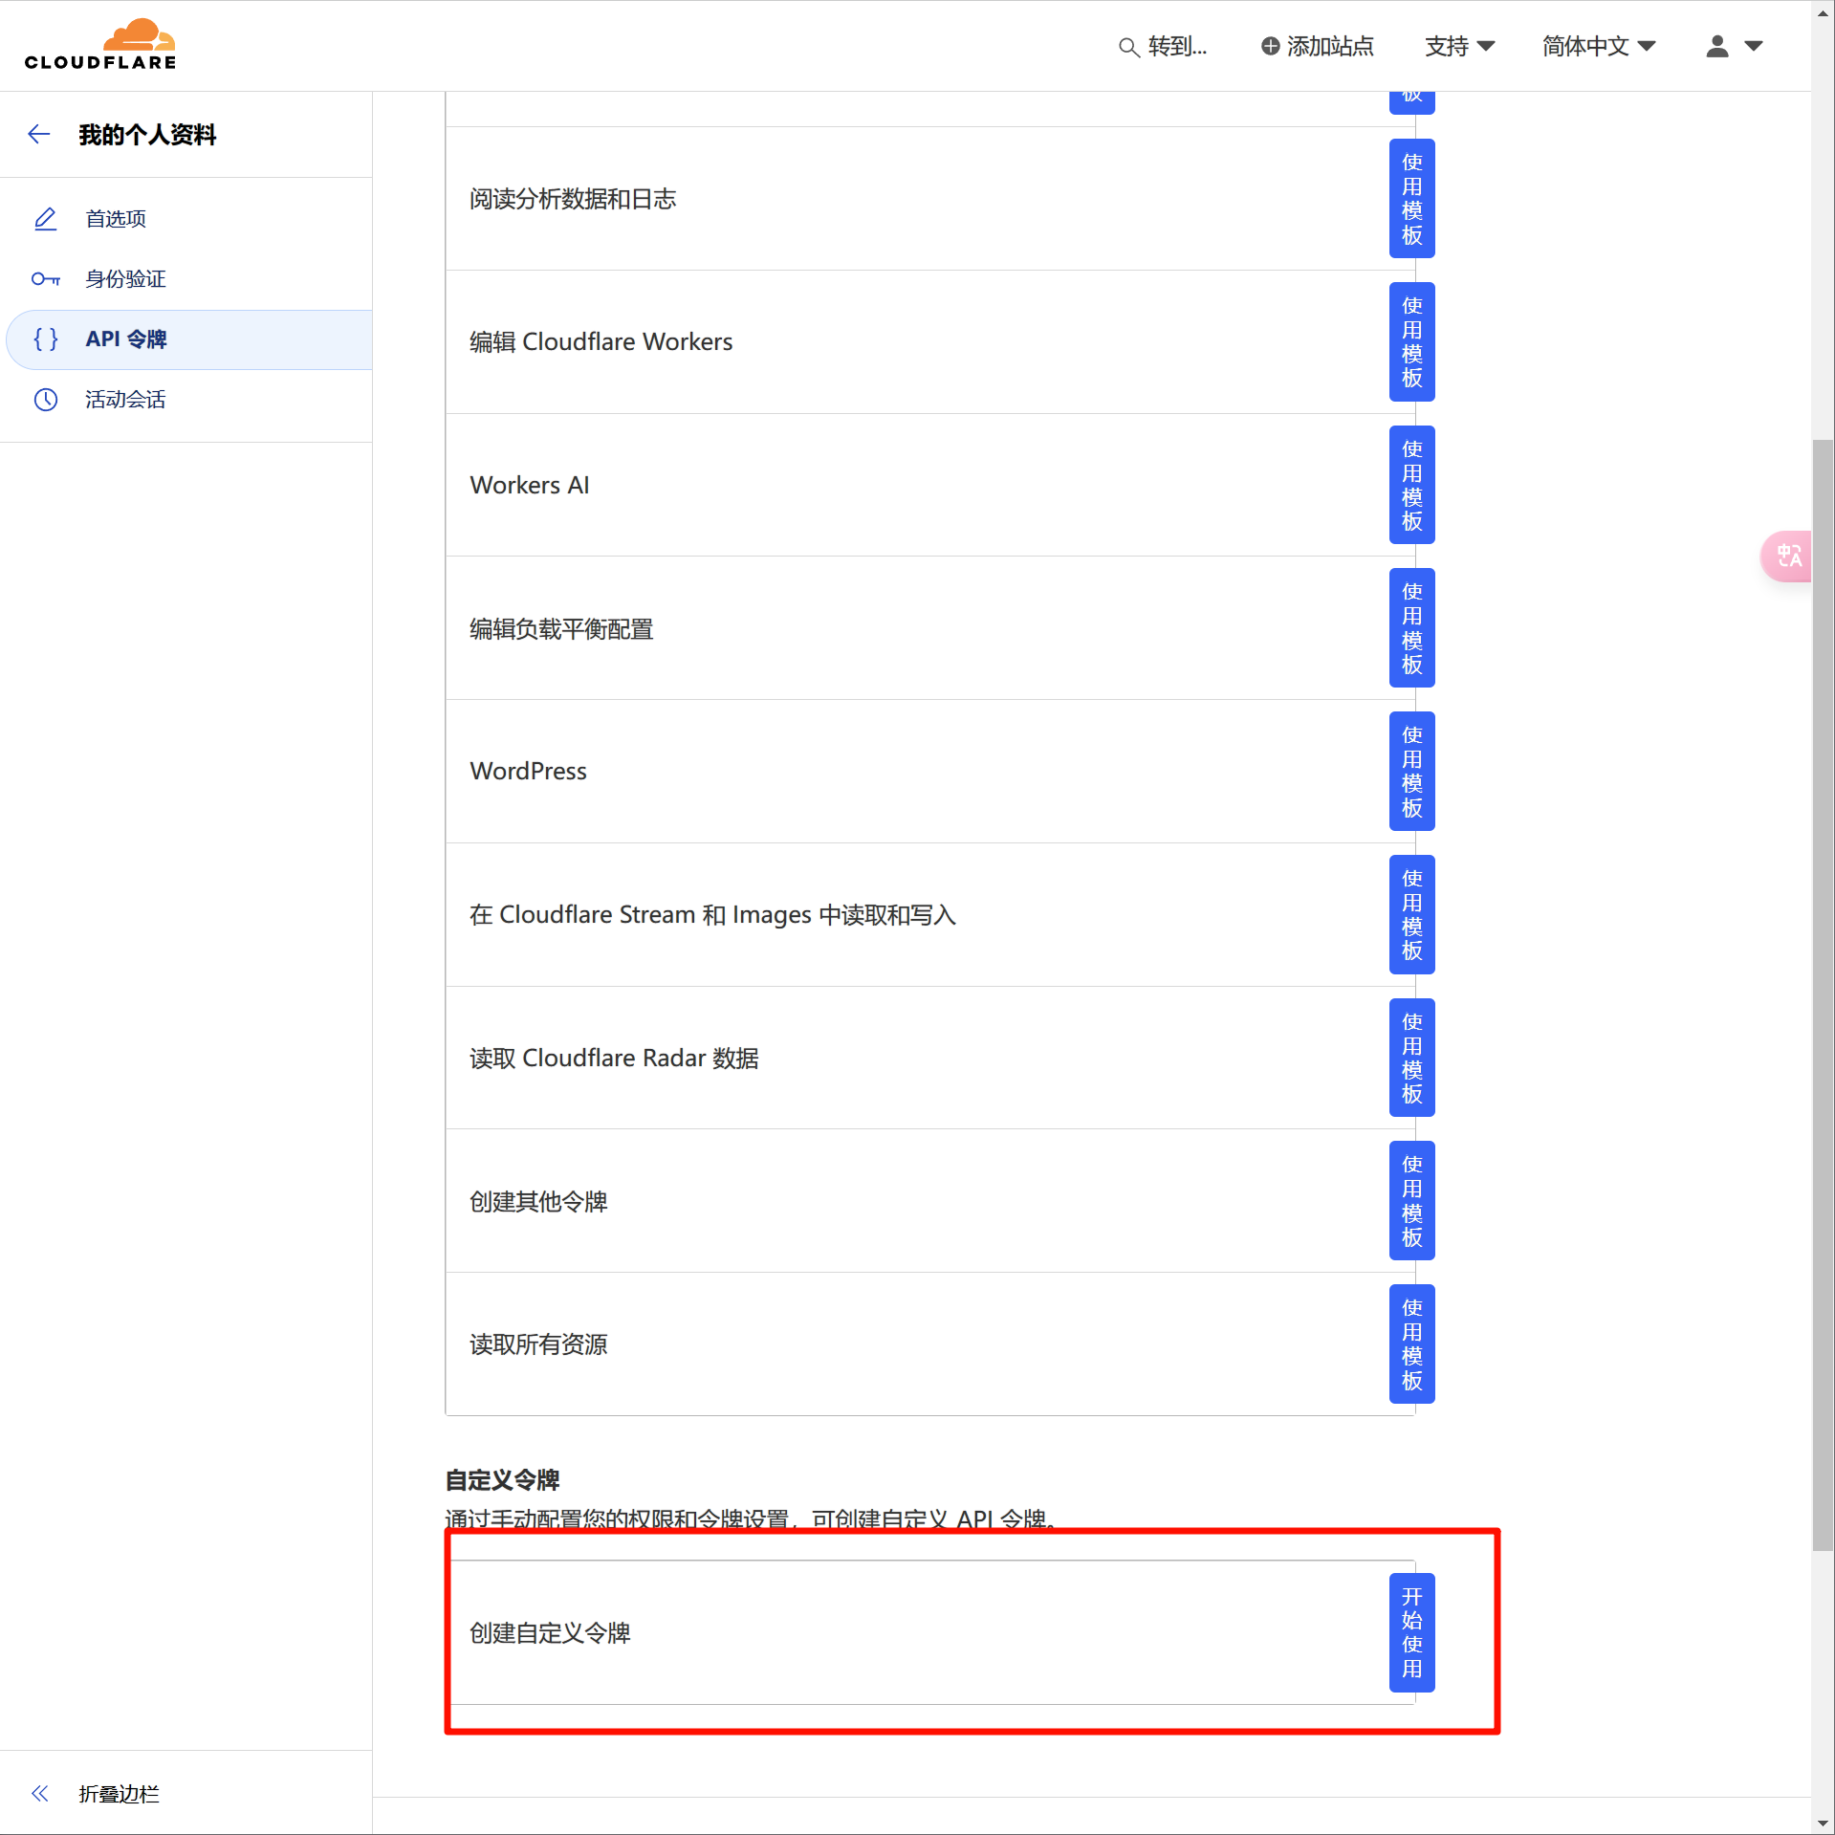Click the 创建其他令牌 row text
The height and width of the screenshot is (1835, 1835).
pos(538,1201)
